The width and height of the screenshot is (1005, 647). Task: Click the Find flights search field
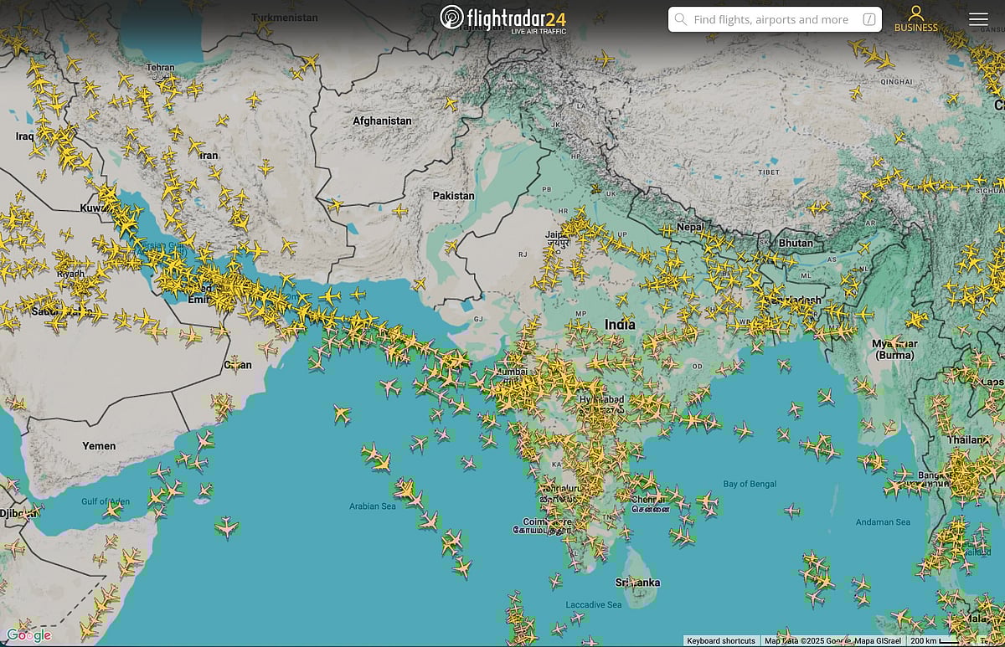coord(770,19)
